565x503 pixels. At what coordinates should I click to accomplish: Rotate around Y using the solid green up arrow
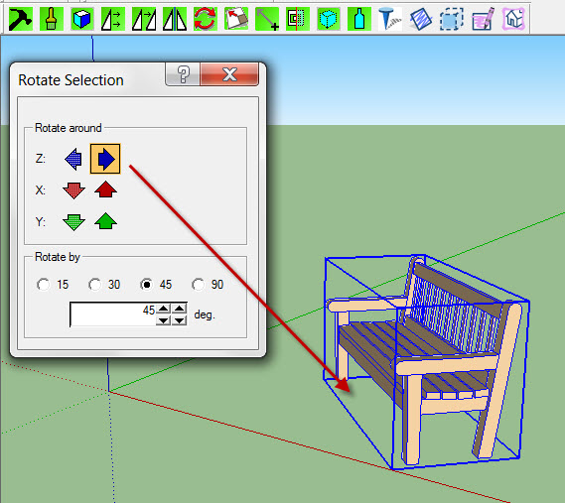(105, 221)
